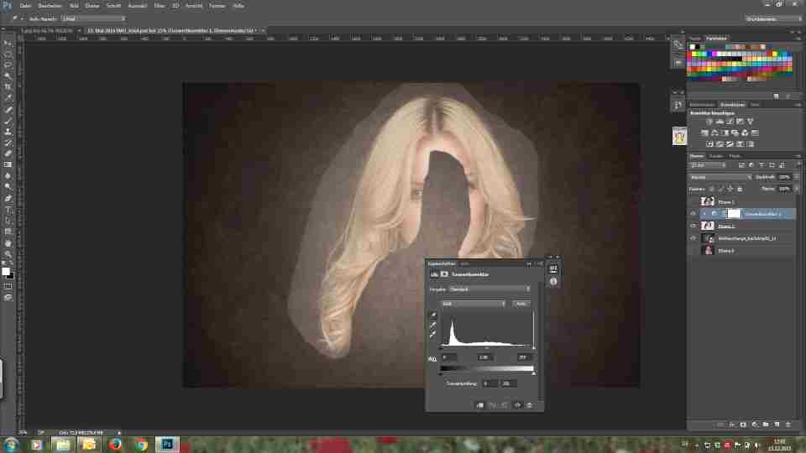Switch to the Korrekturen panel tab

point(732,105)
